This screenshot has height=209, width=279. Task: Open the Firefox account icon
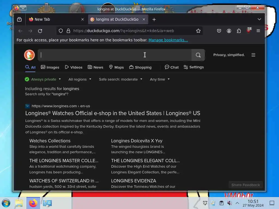[x=229, y=31]
